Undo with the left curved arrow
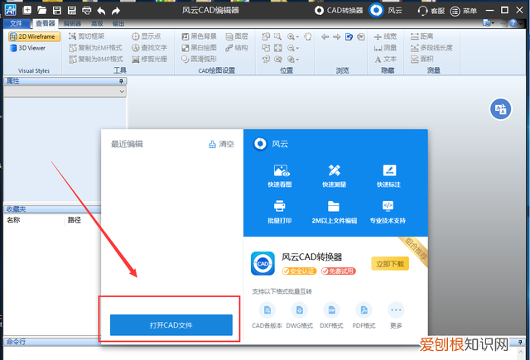 pos(101,11)
